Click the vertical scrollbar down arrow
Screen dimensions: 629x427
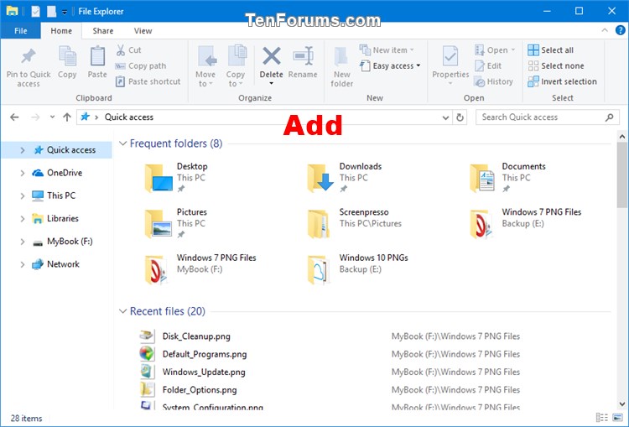pyautogui.click(x=622, y=404)
